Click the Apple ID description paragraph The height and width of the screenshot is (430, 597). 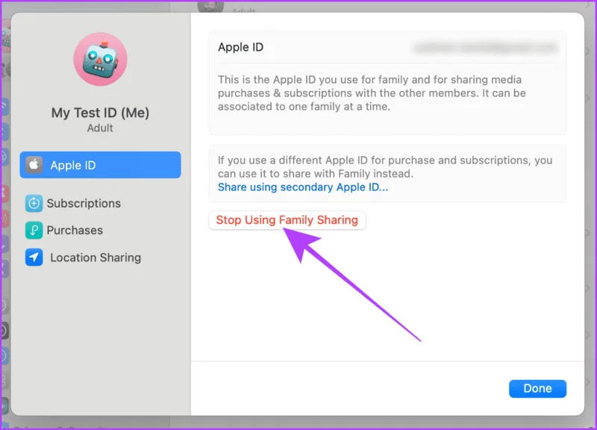(x=372, y=93)
